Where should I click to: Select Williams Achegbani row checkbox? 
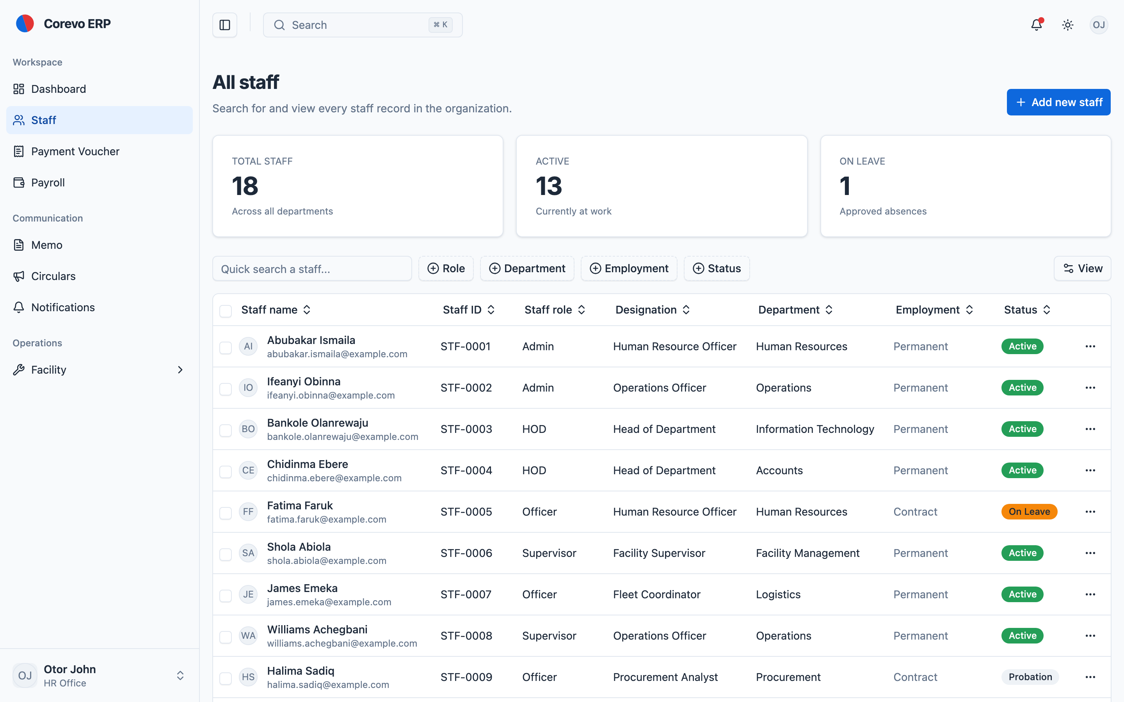226,636
